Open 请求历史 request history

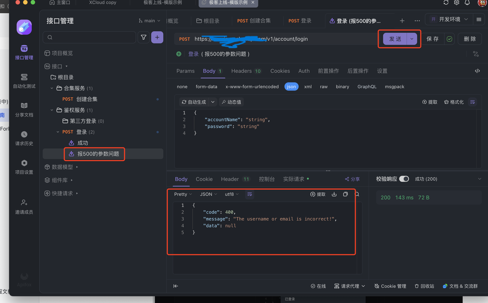coord(24,138)
